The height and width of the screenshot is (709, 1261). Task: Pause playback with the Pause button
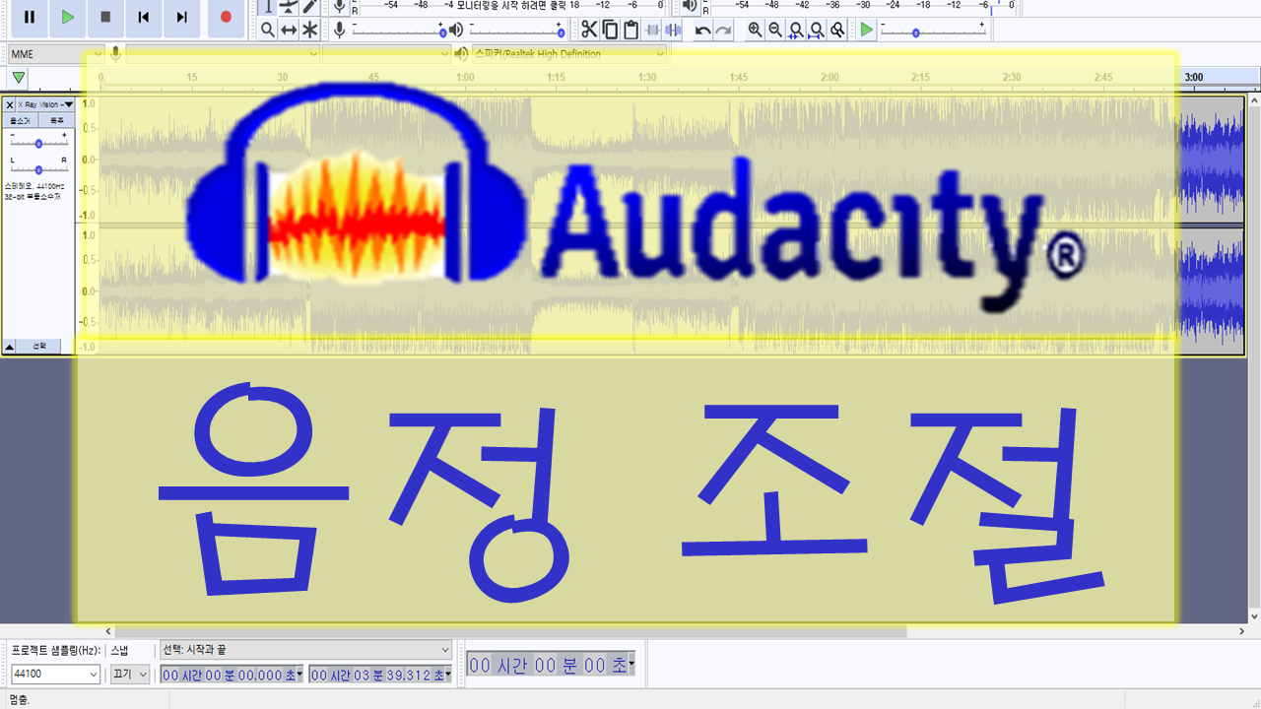30,17
